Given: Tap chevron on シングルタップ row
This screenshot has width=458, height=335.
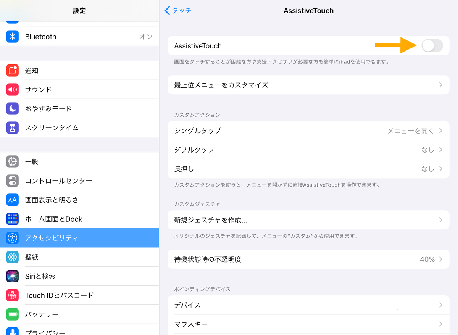Looking at the screenshot, I should click(x=441, y=130).
